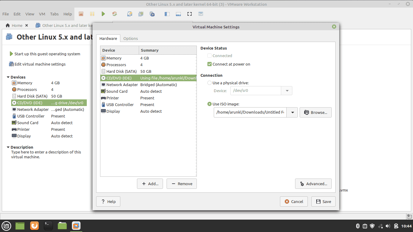Open the snapshot manager toolbar icon
413x232 pixels.
point(152,14)
